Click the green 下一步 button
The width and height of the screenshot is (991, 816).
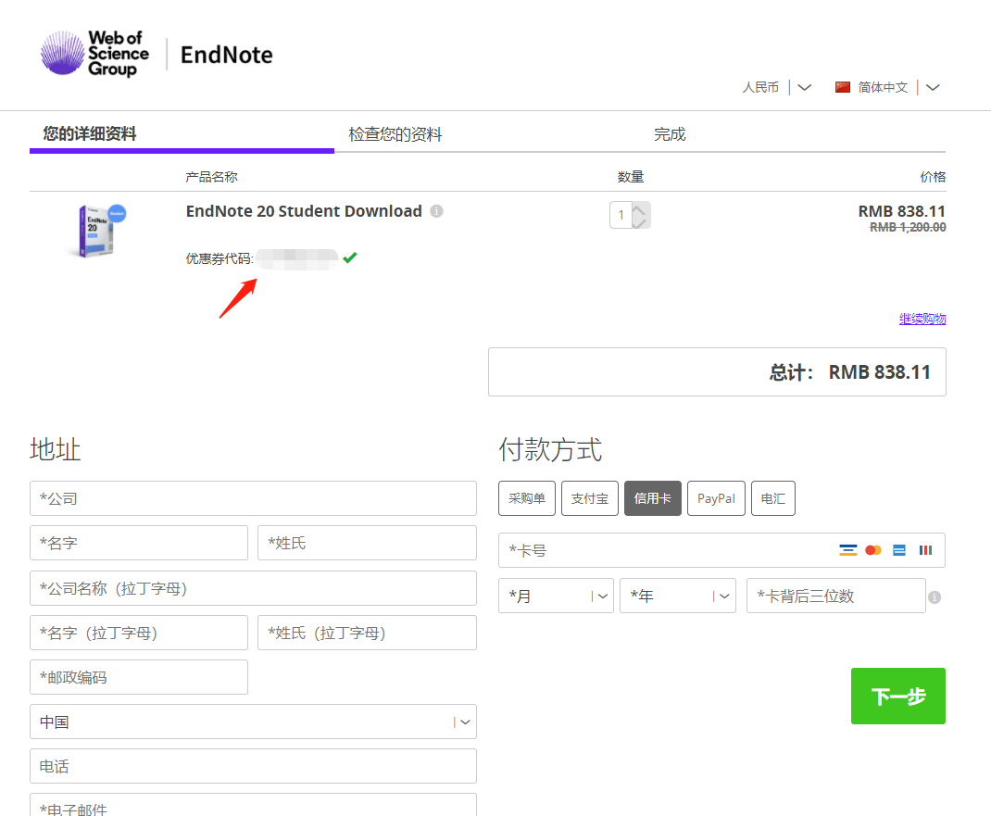(x=898, y=696)
